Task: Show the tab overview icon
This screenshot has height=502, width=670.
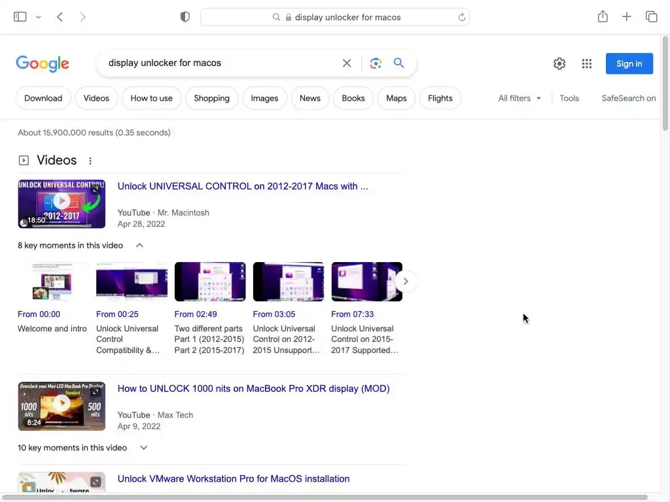Action: coord(651,16)
